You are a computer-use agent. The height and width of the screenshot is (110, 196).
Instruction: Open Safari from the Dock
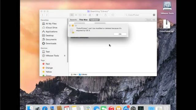click(x=45, y=108)
